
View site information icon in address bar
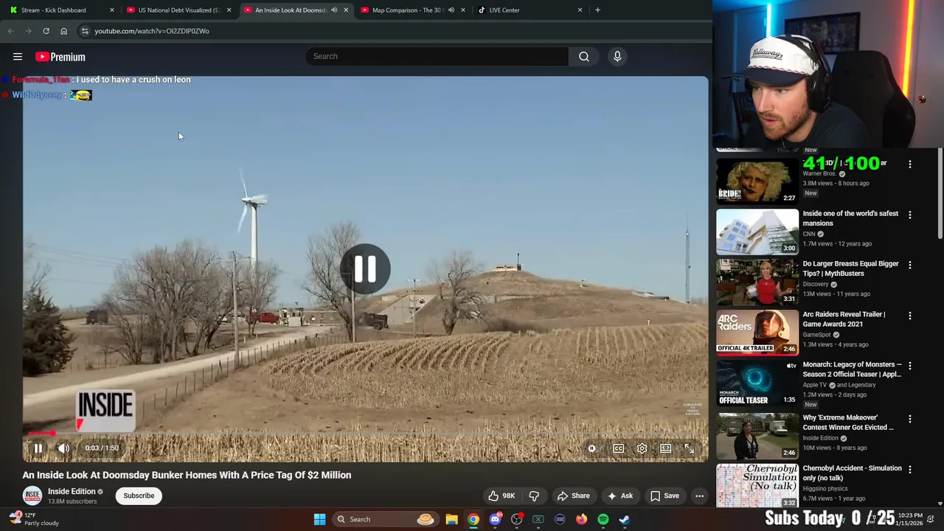tap(85, 31)
